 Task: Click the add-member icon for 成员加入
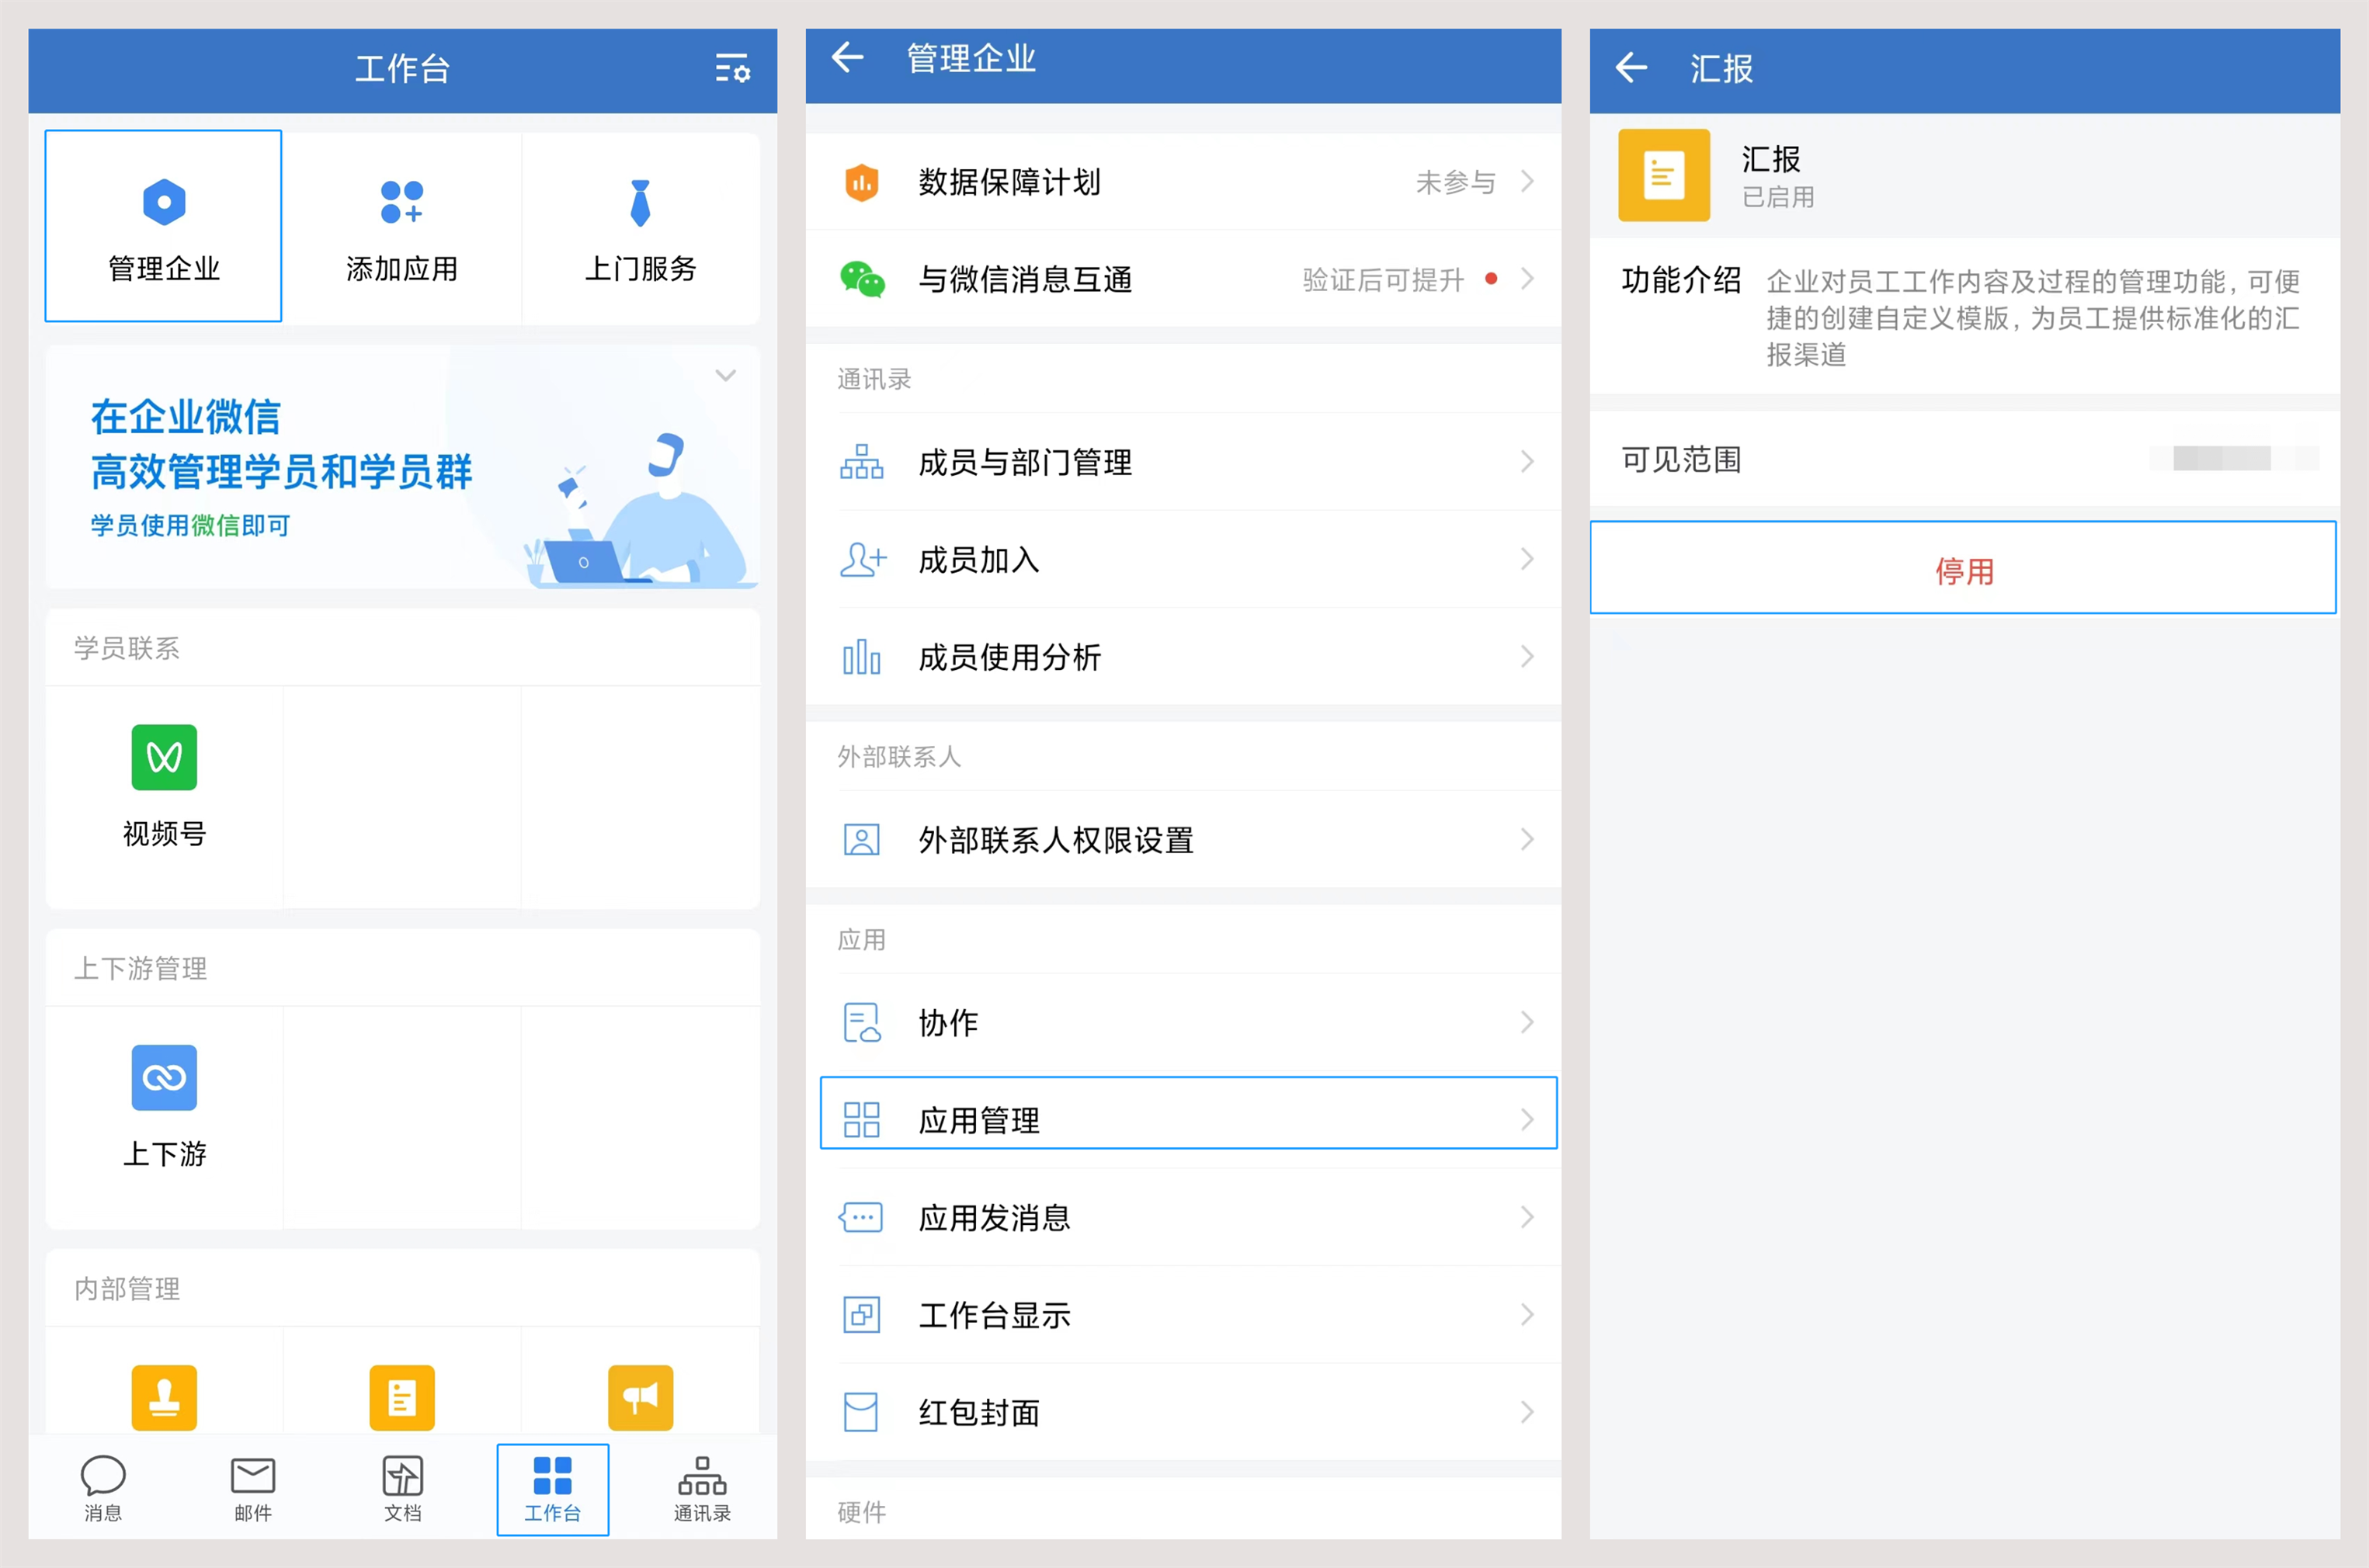coord(862,559)
